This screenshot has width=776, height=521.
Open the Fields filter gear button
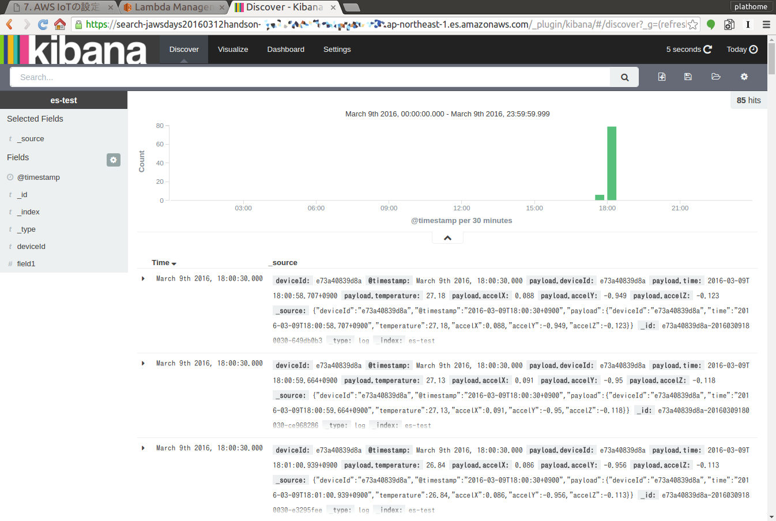114,160
